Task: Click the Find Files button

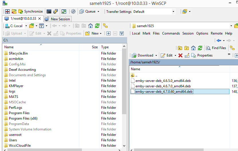Action: [216, 48]
